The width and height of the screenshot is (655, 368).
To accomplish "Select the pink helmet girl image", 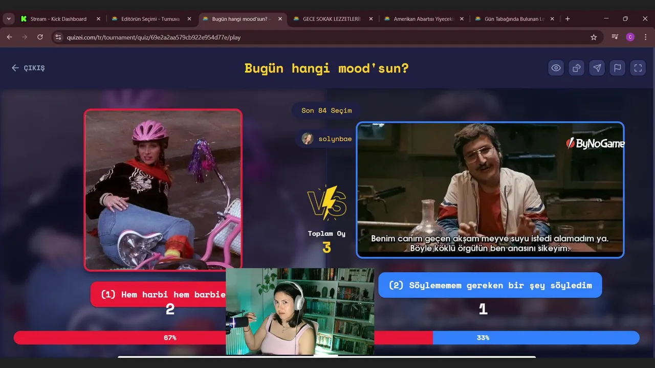I will (x=163, y=190).
